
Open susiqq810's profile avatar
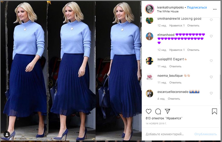pos(149,61)
